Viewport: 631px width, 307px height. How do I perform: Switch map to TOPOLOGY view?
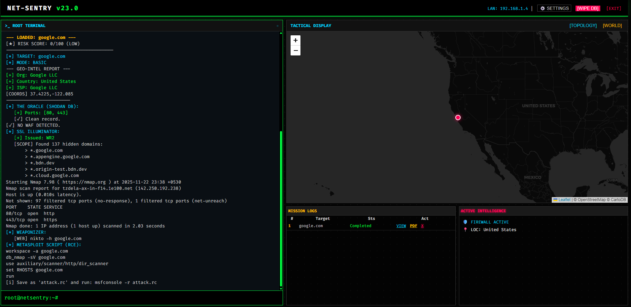pos(583,25)
